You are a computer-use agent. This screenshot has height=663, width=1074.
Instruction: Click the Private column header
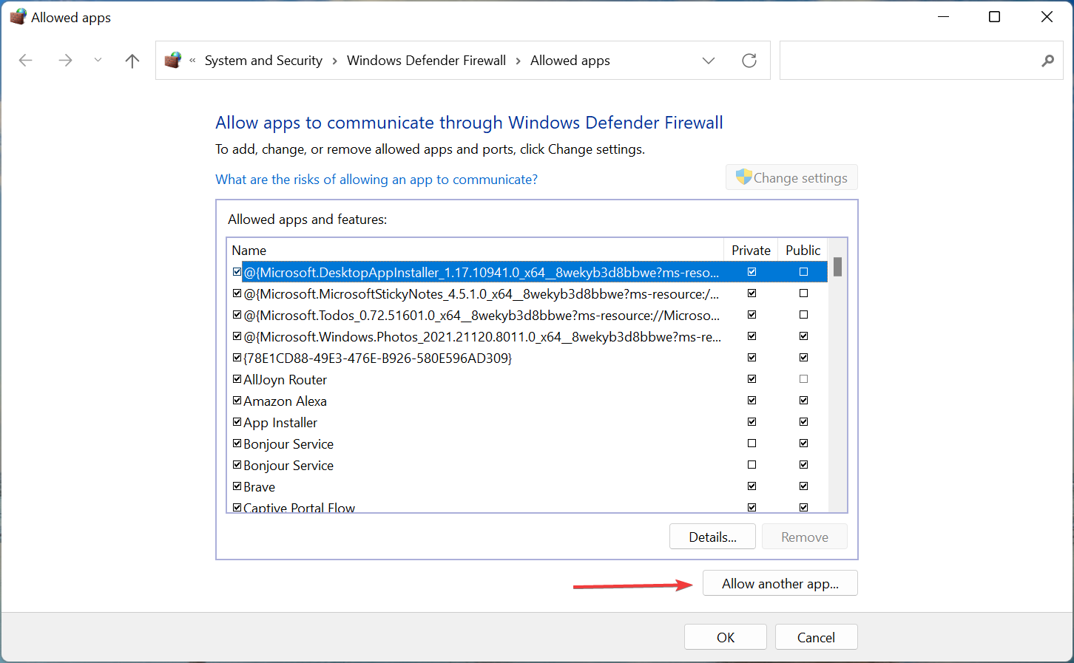click(751, 250)
